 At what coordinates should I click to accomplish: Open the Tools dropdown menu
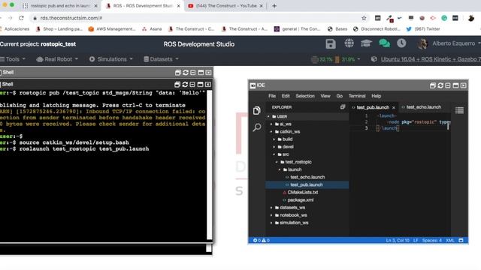pyautogui.click(x=13, y=59)
